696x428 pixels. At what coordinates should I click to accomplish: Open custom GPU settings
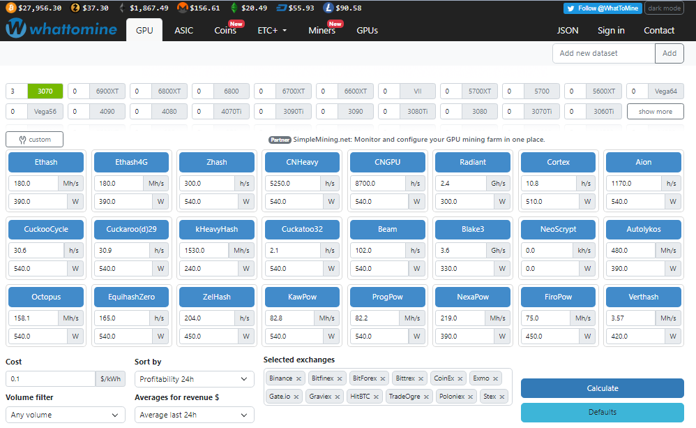pyautogui.click(x=35, y=140)
